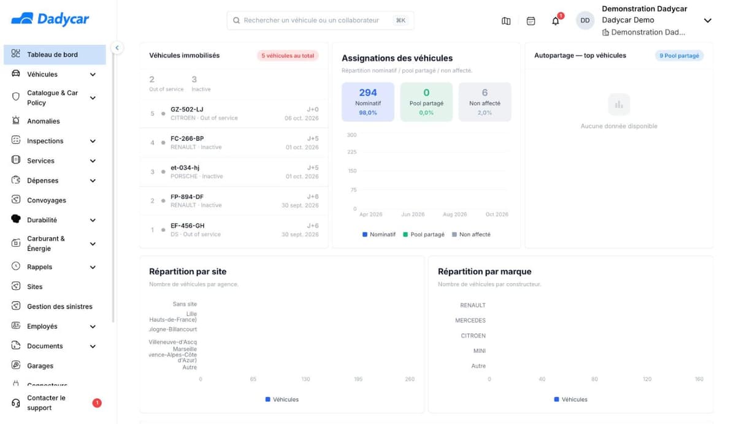Screen dimensions: 736x424
Task: Expand the Carburant & Énergie chevron
Action: pos(93,244)
